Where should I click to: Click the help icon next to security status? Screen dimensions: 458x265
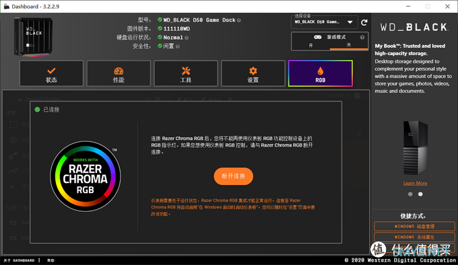[178, 46]
